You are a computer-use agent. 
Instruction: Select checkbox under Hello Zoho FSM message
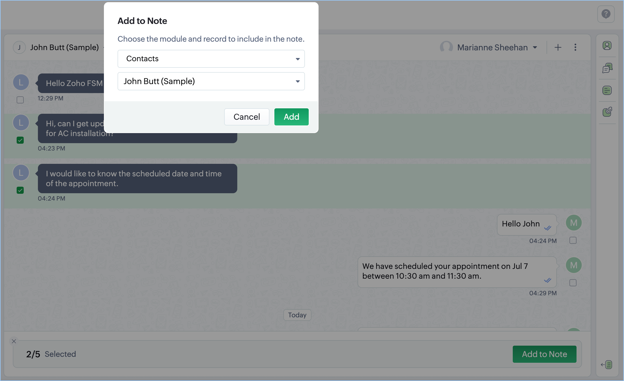[20, 100]
